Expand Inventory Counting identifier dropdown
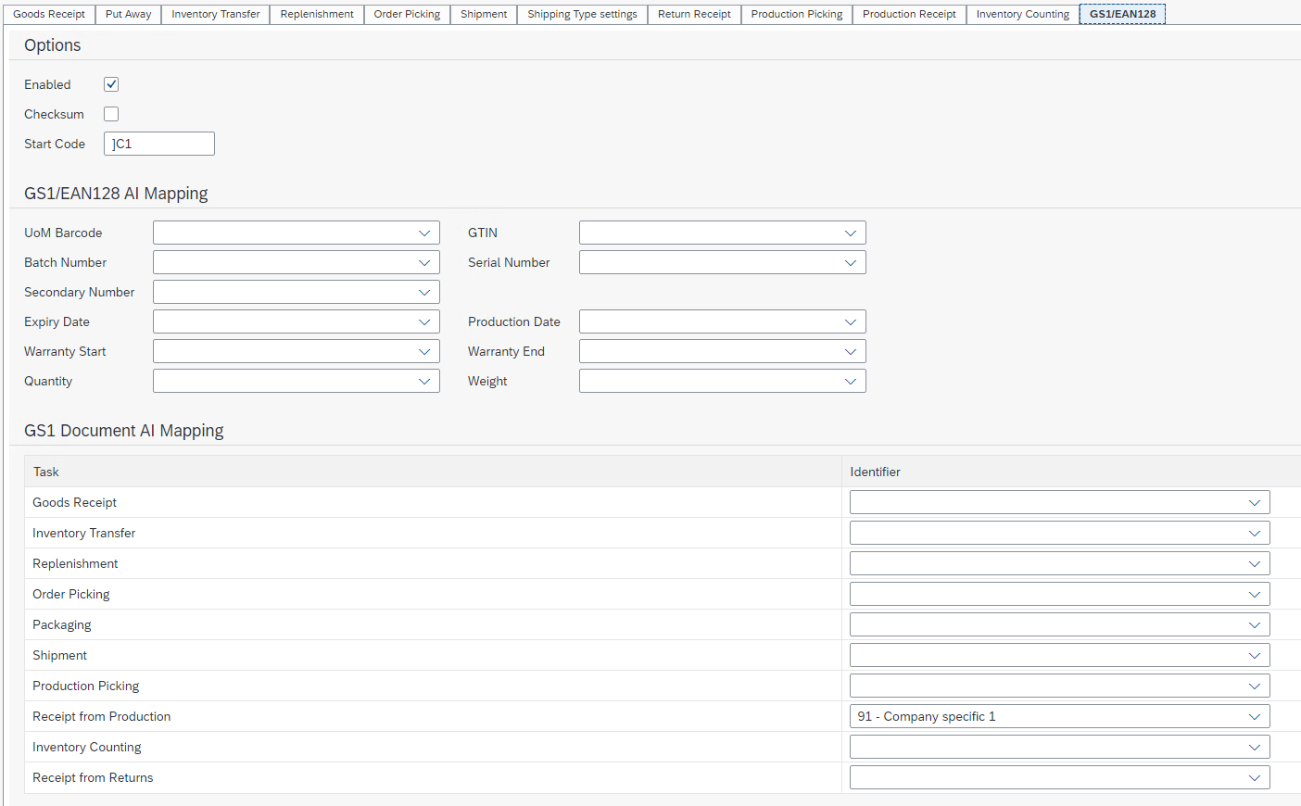The height and width of the screenshot is (806, 1301). point(1059,747)
